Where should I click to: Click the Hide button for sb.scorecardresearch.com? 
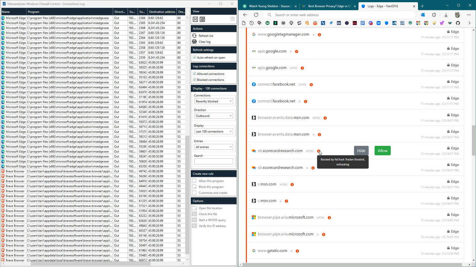[x=361, y=151]
